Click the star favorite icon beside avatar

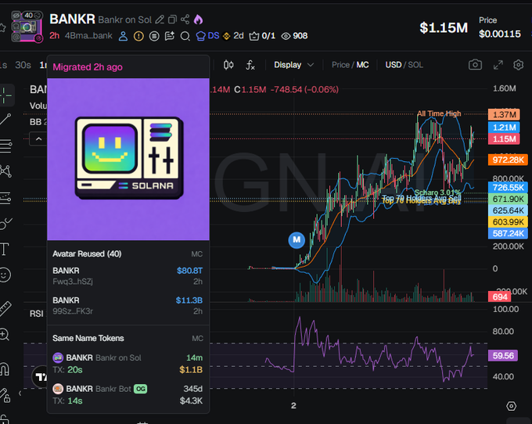(x=2, y=27)
